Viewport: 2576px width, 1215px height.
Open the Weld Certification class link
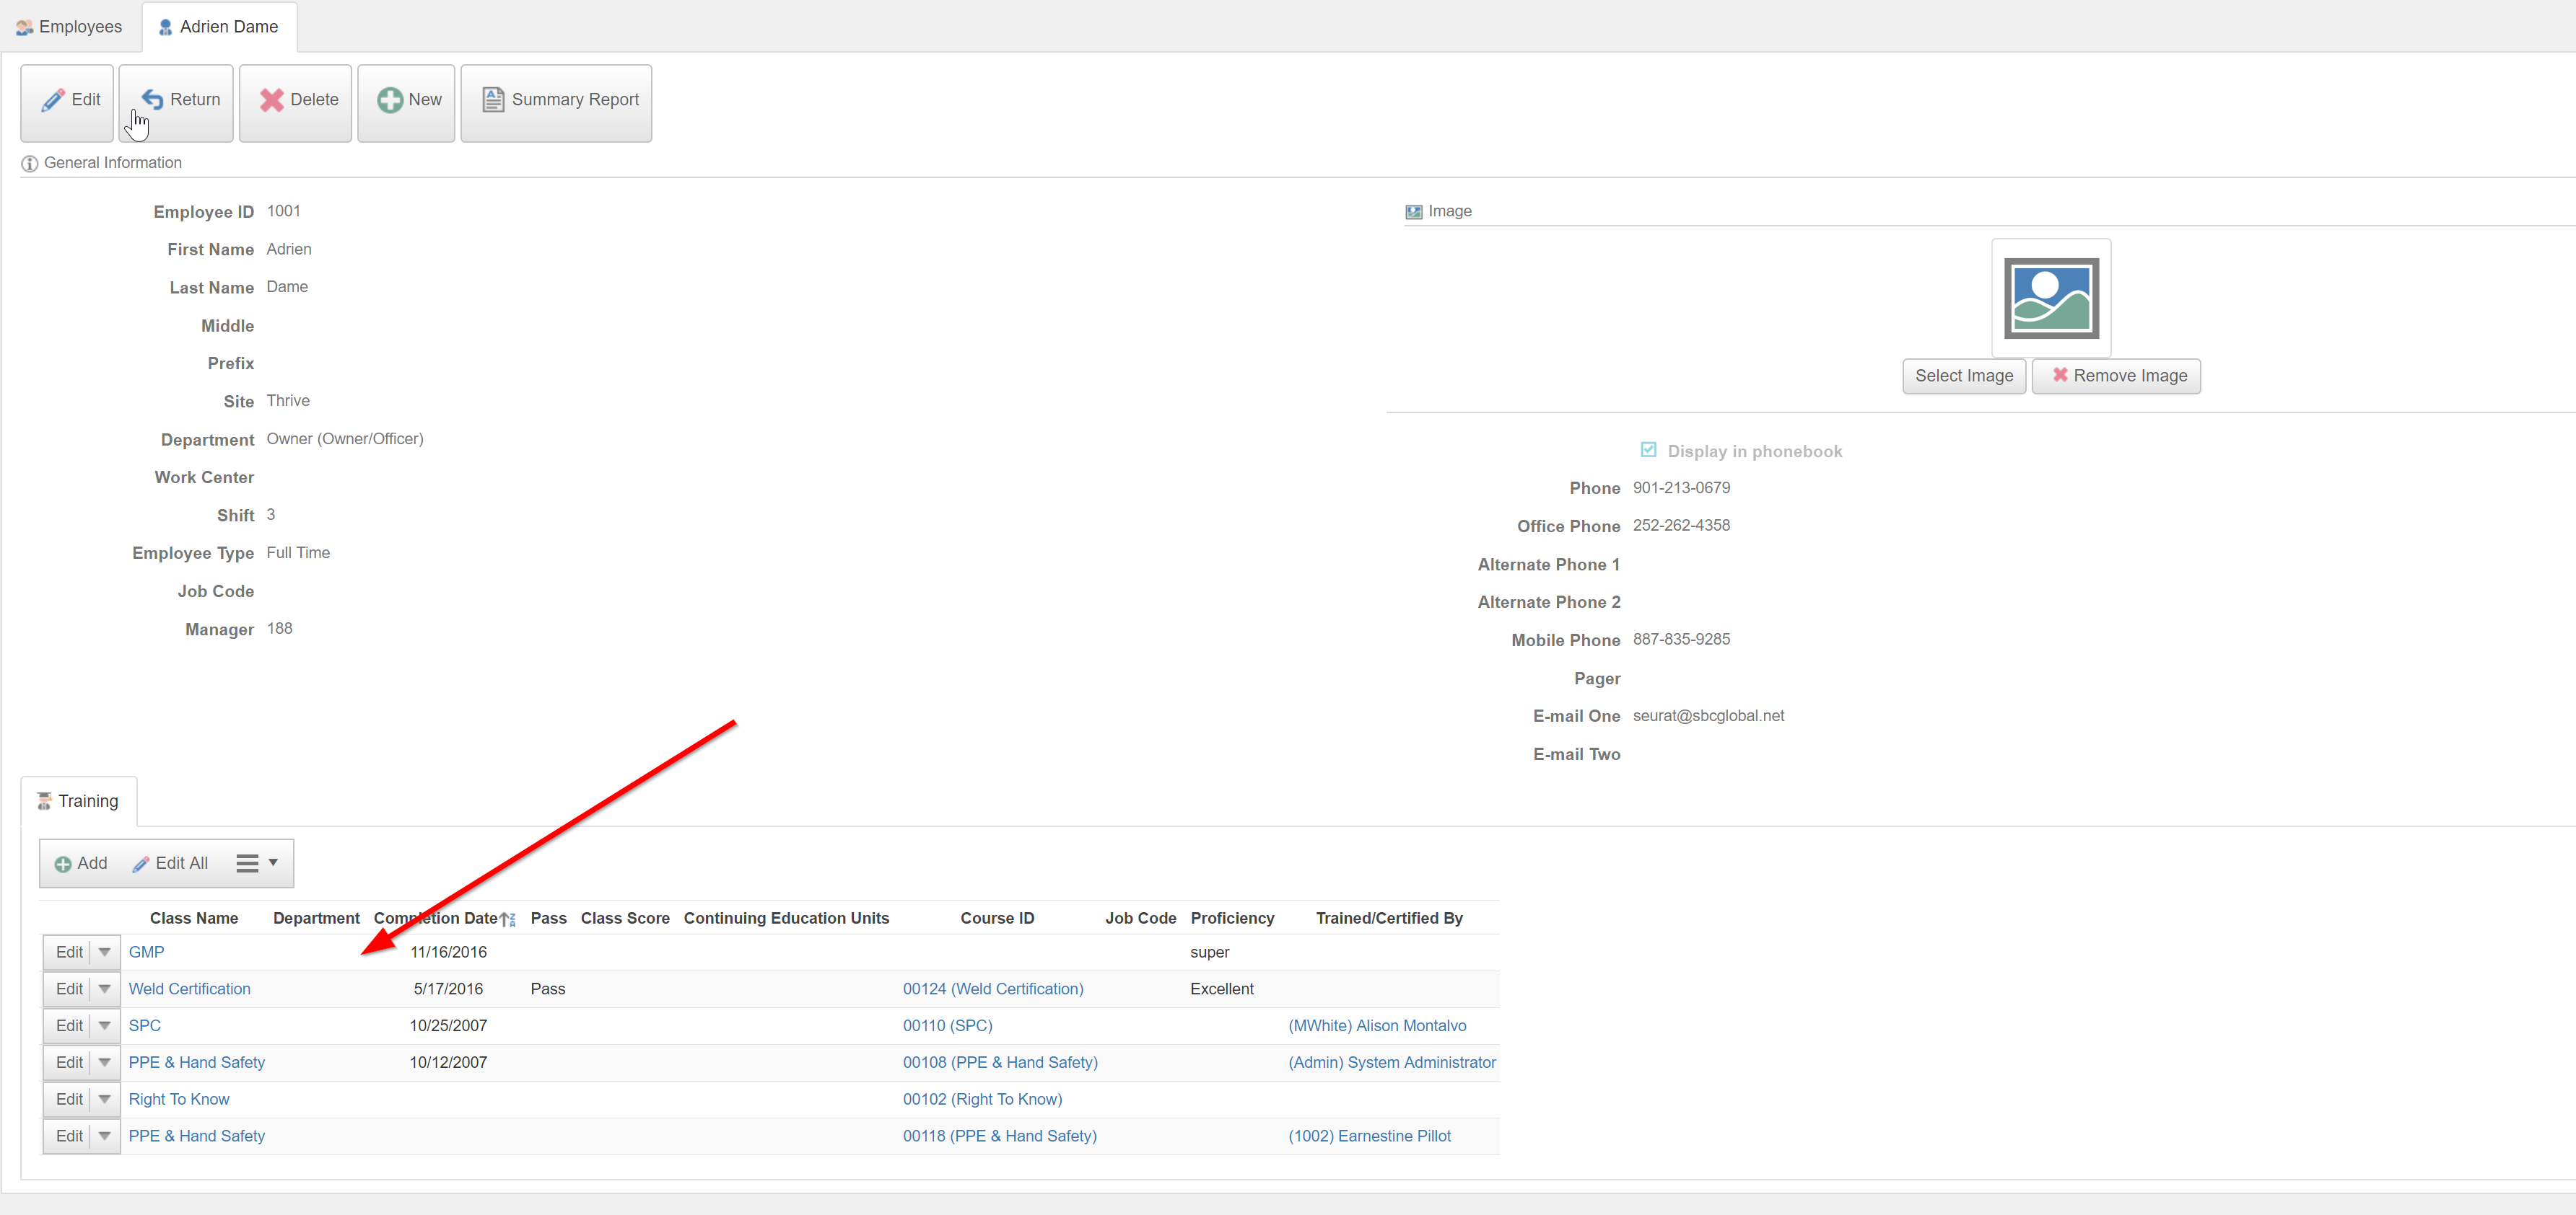[x=189, y=989]
